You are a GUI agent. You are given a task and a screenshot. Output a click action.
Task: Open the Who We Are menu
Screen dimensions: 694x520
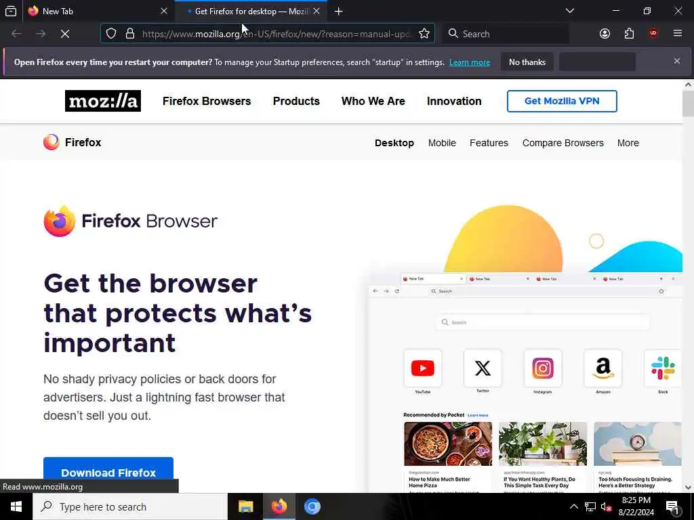click(373, 102)
